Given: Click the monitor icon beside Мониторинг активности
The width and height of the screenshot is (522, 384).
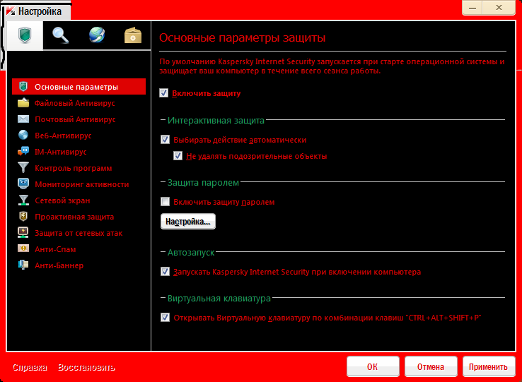Looking at the screenshot, I should [23, 184].
